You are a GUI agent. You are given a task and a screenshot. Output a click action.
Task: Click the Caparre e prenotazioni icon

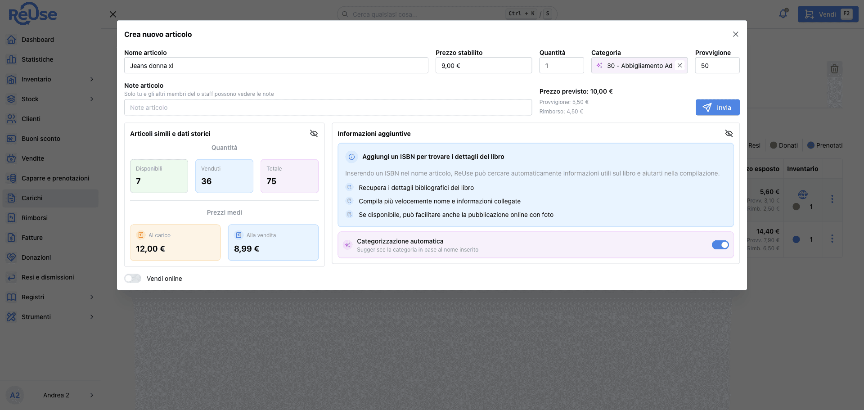[11, 178]
